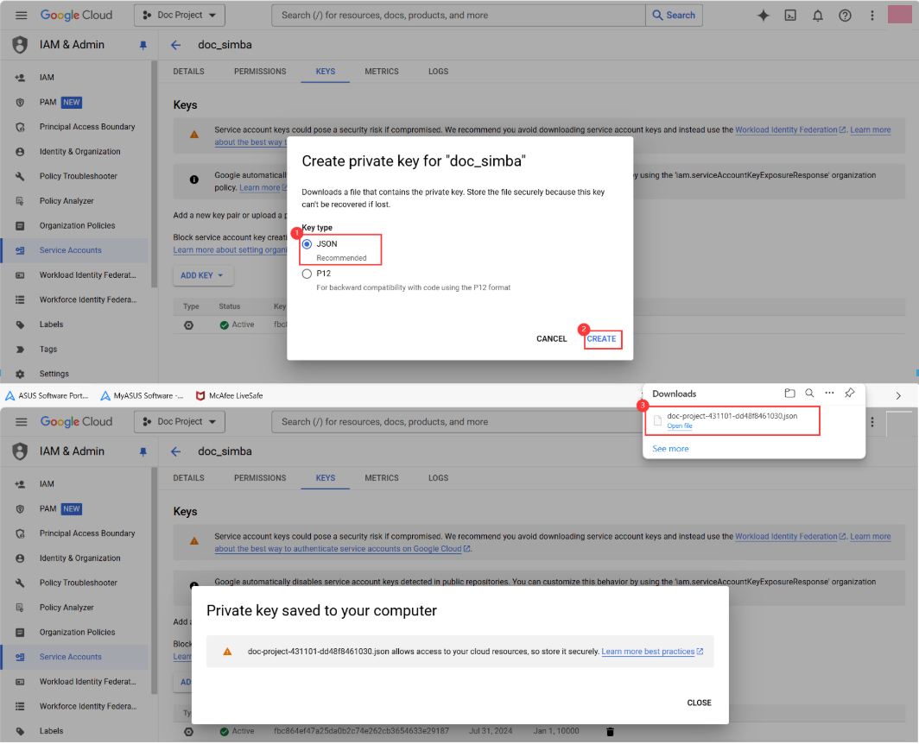Activate Cloud Shell terminal icon
This screenshot has width=919, height=744.
tap(790, 16)
